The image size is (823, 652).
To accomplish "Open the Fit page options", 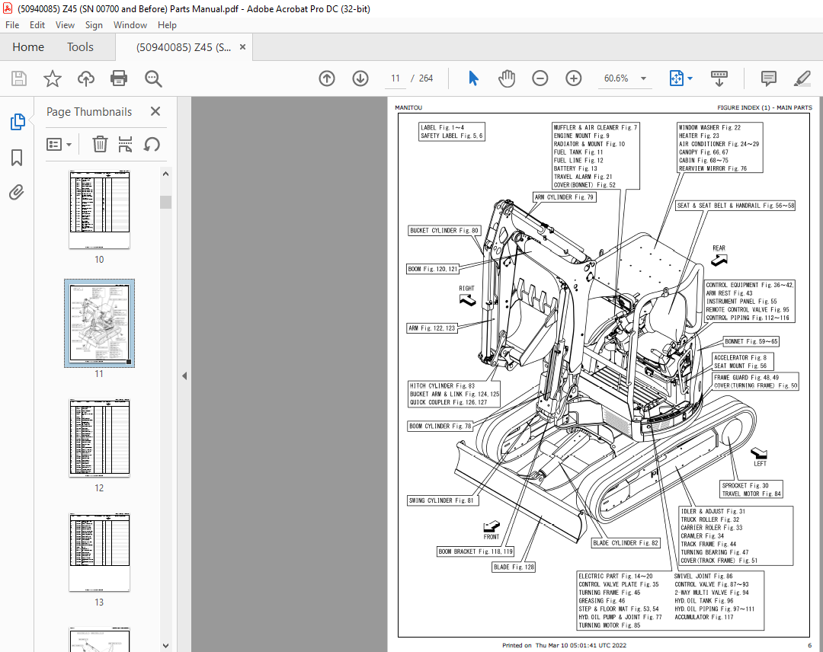I will tap(680, 78).
